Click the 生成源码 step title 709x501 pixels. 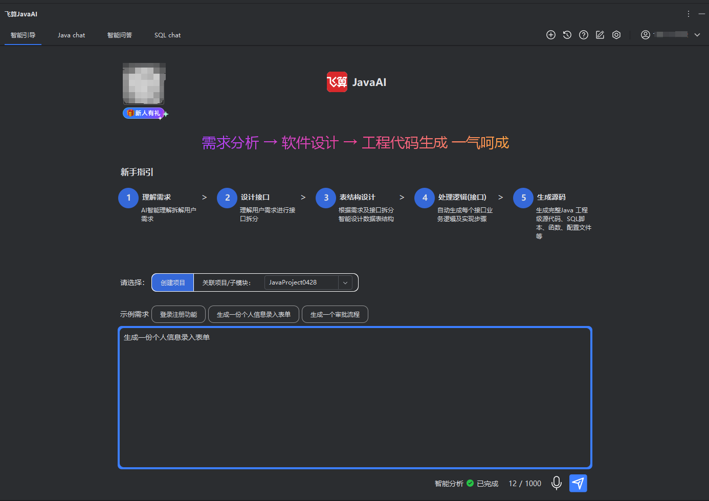click(x=551, y=197)
